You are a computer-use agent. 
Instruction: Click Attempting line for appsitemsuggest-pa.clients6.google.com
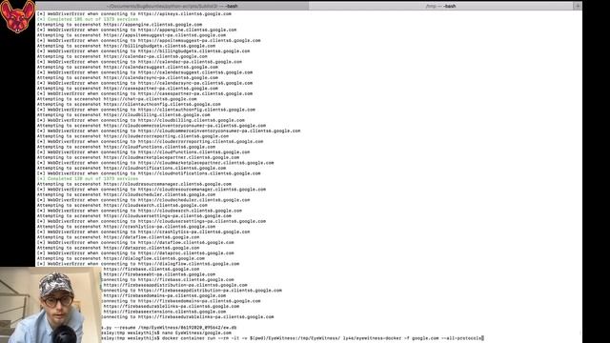click(132, 35)
